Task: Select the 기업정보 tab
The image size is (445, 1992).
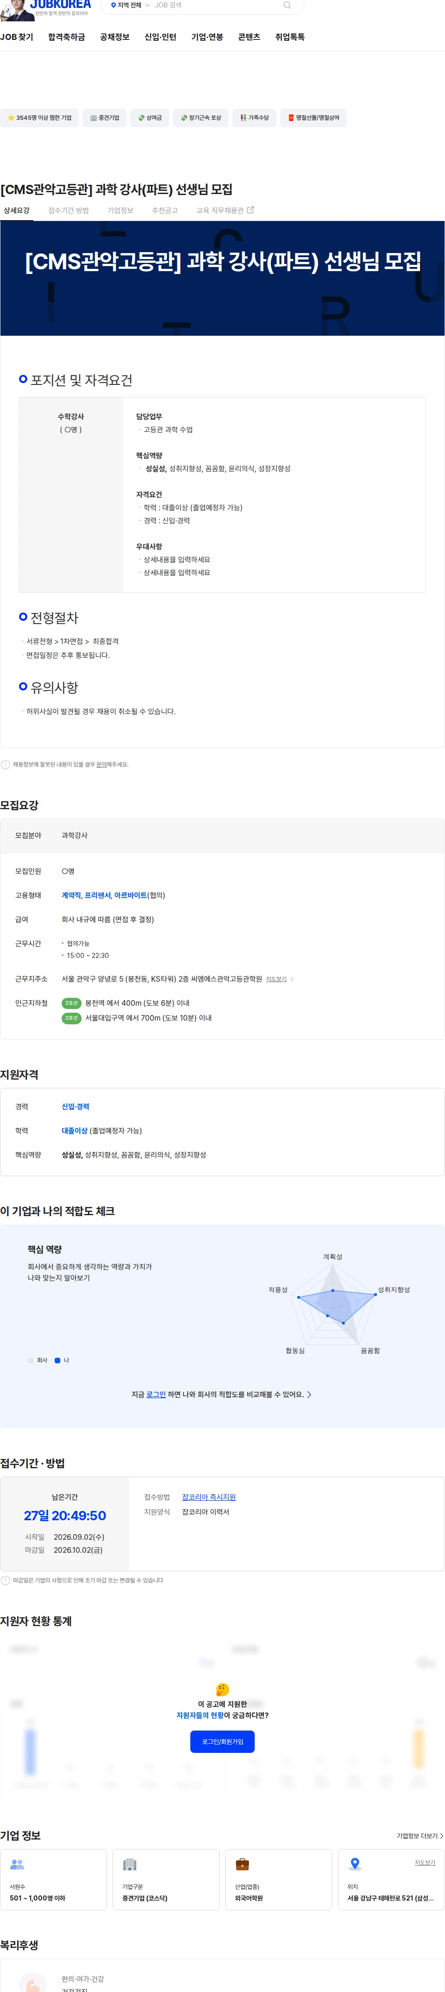Action: pyautogui.click(x=120, y=210)
